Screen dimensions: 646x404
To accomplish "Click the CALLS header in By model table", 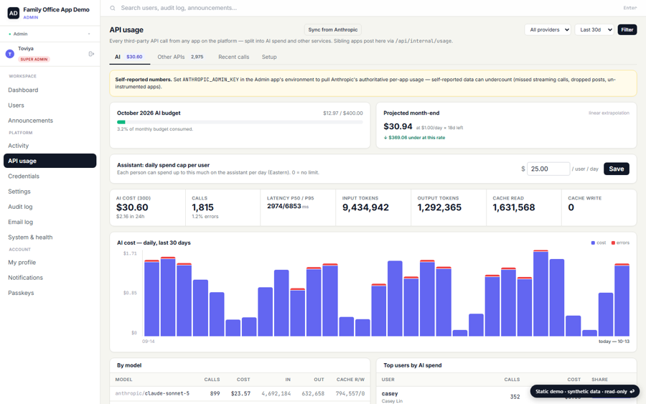I will pyautogui.click(x=212, y=380).
